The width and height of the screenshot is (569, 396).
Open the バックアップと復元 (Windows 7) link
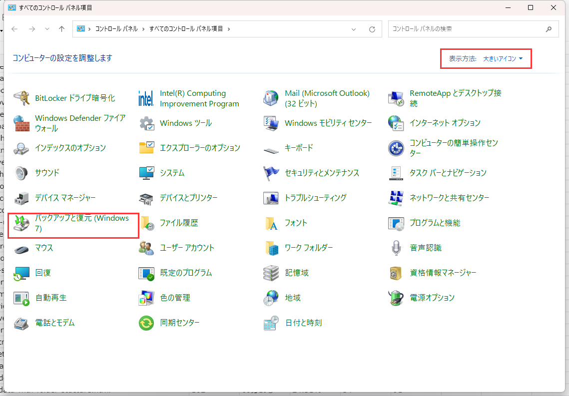pos(82,223)
